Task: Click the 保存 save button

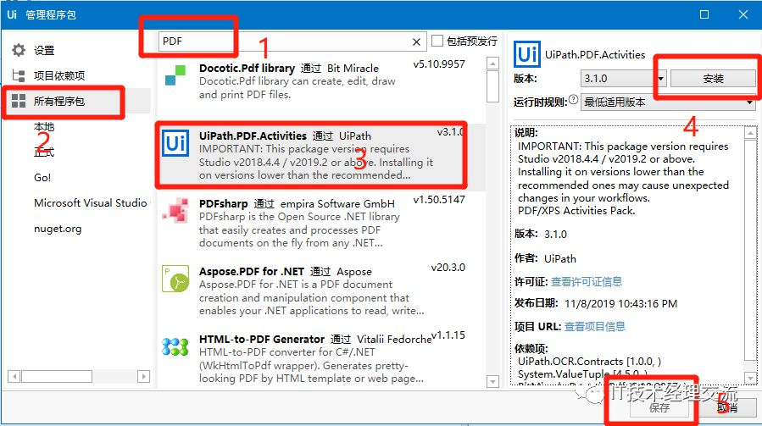Action: point(659,407)
